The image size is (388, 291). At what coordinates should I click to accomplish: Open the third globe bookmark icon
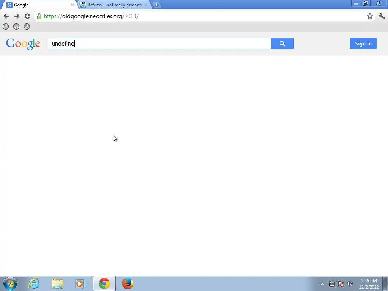click(27, 27)
